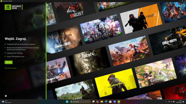Click the 'Wejdź. Zagraj.' heading

pos(16,39)
